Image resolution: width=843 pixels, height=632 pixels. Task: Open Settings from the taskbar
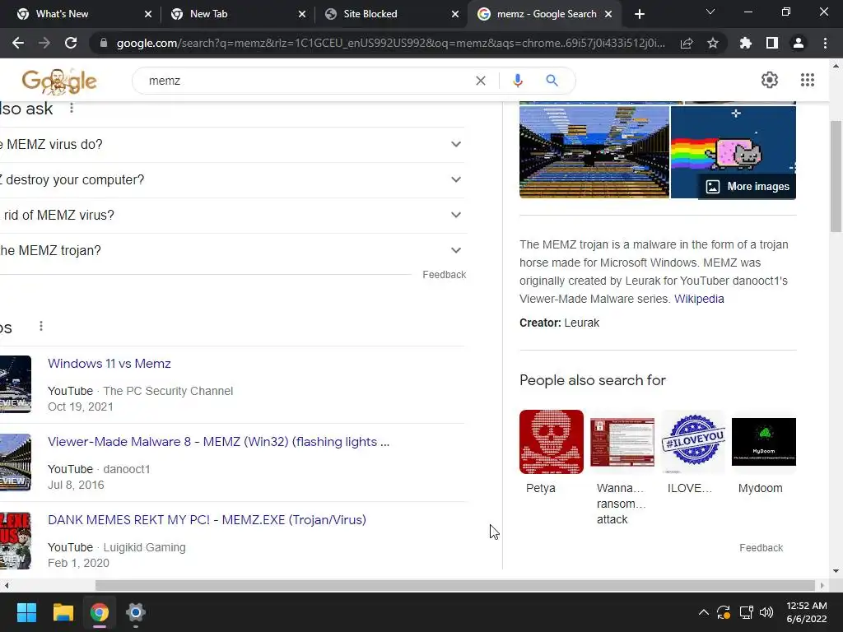[136, 612]
